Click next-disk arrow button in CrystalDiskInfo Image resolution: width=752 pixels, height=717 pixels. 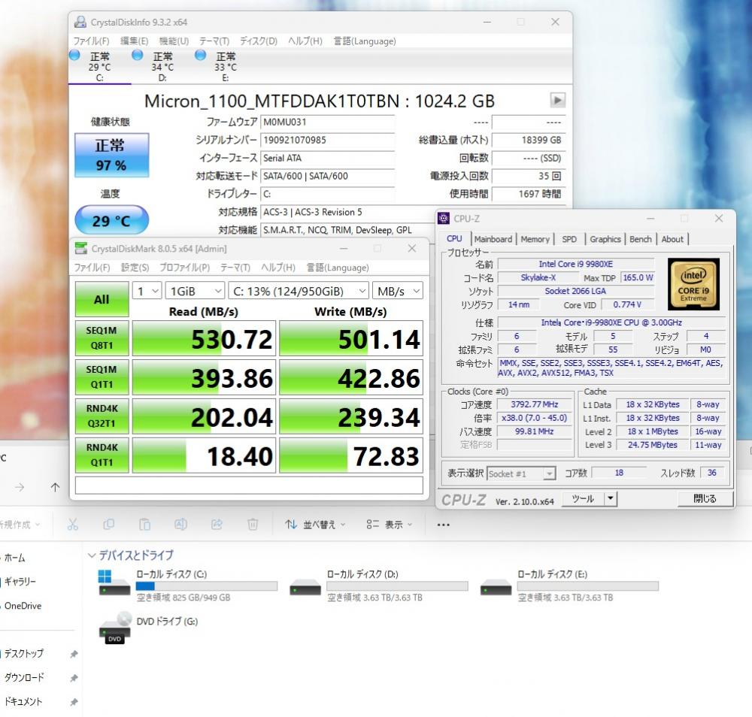click(x=557, y=100)
